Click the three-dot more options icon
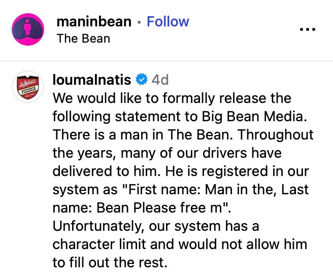Image resolution: width=333 pixels, height=280 pixels. click(307, 29)
